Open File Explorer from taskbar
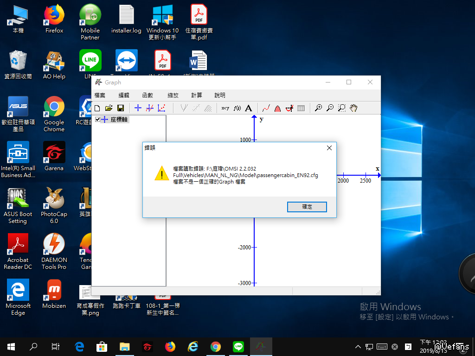Image resolution: width=475 pixels, height=356 pixels. point(124,347)
